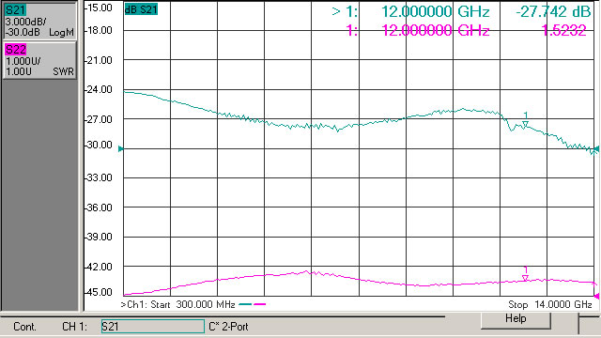This screenshot has width=601, height=338.
Task: Click the LogM format label in S21 box
Action: (x=61, y=33)
